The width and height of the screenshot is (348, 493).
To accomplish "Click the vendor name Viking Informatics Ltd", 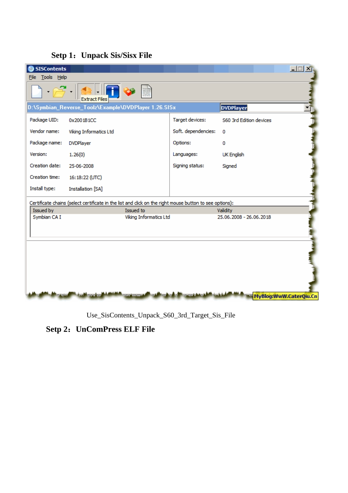I will (91, 132).
